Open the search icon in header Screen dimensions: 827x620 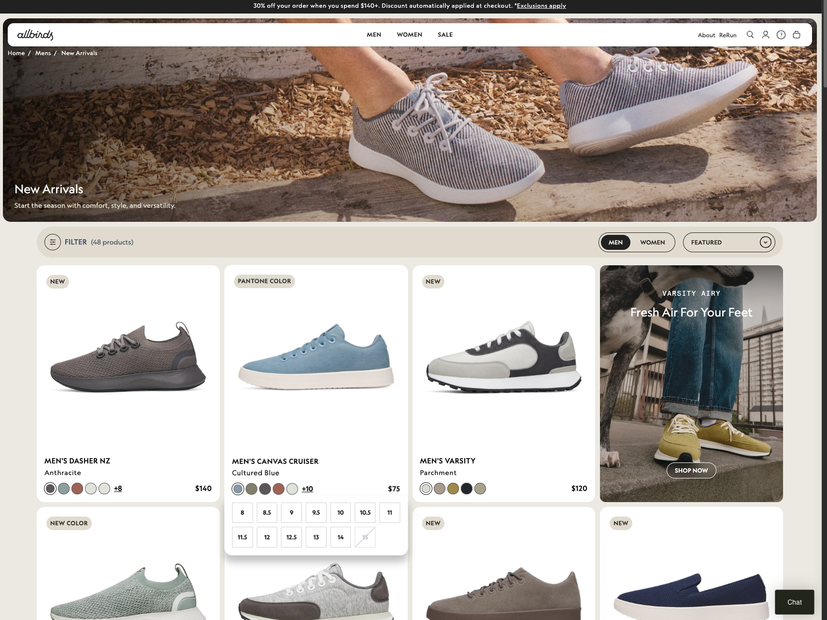[x=750, y=35]
